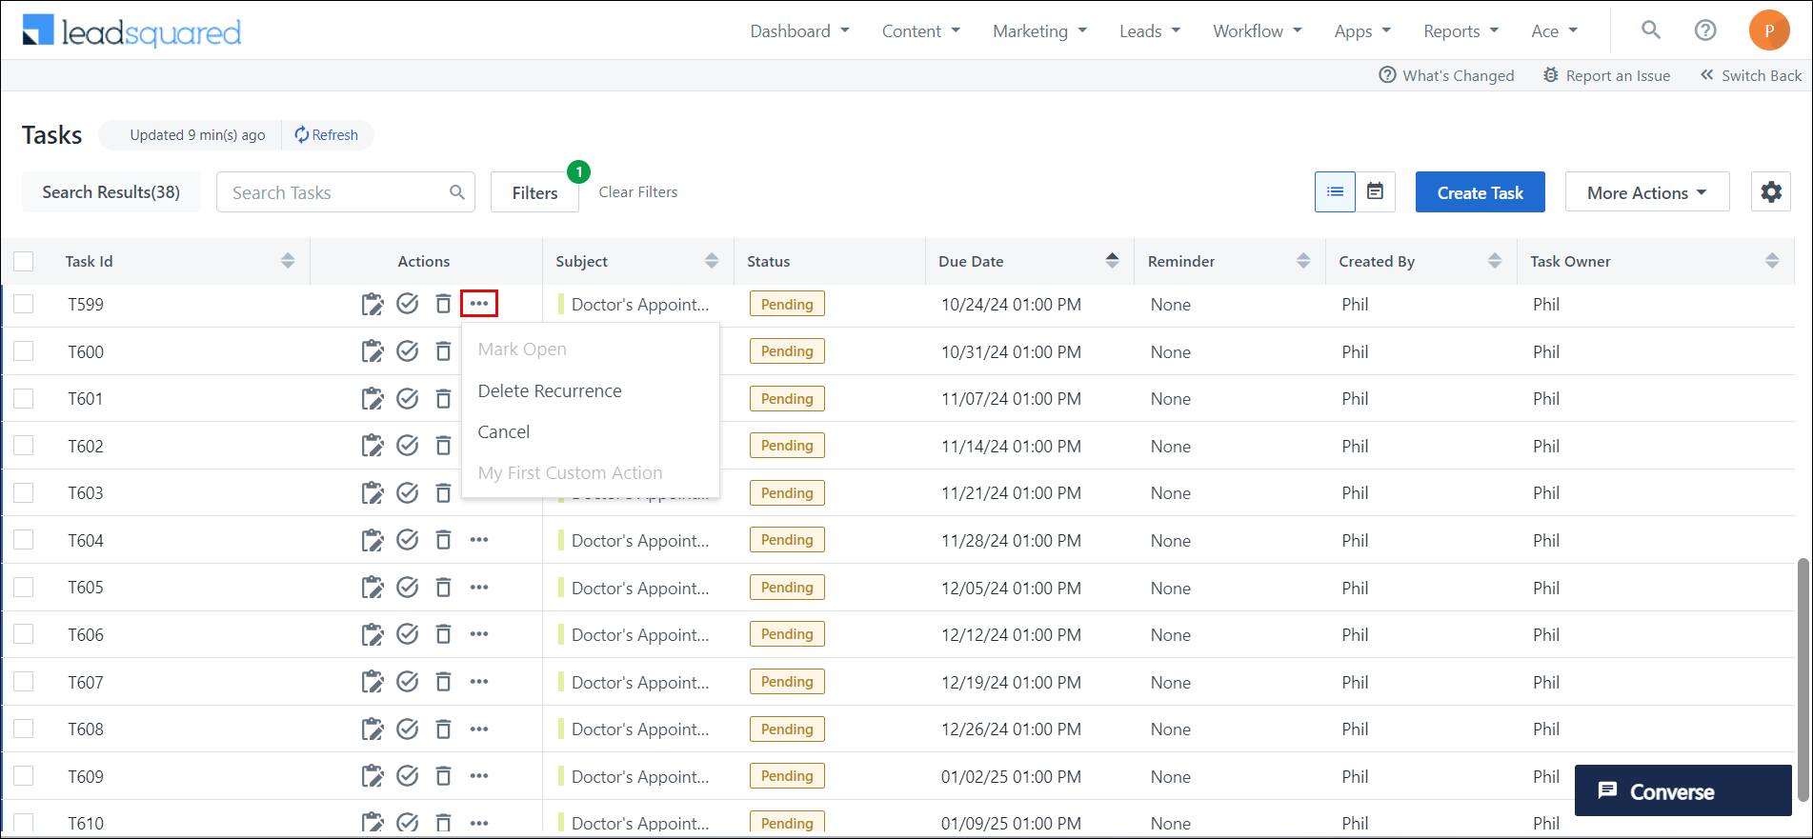The height and width of the screenshot is (839, 1813).
Task: Check the checkbox for task T603
Action: pos(24,492)
